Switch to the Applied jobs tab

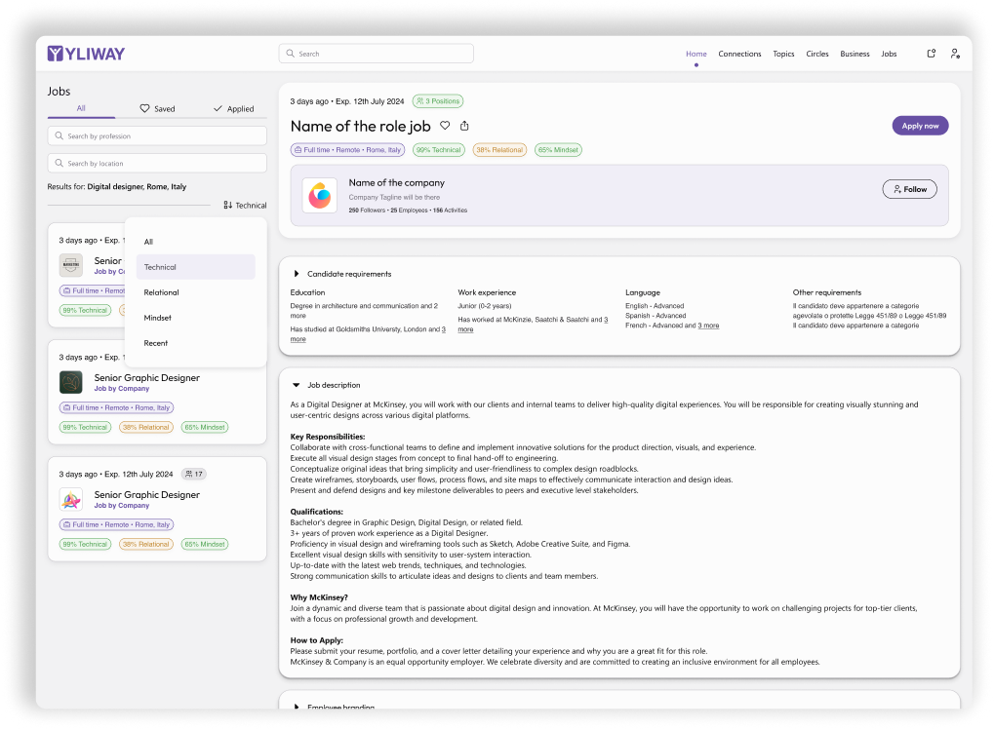click(233, 109)
